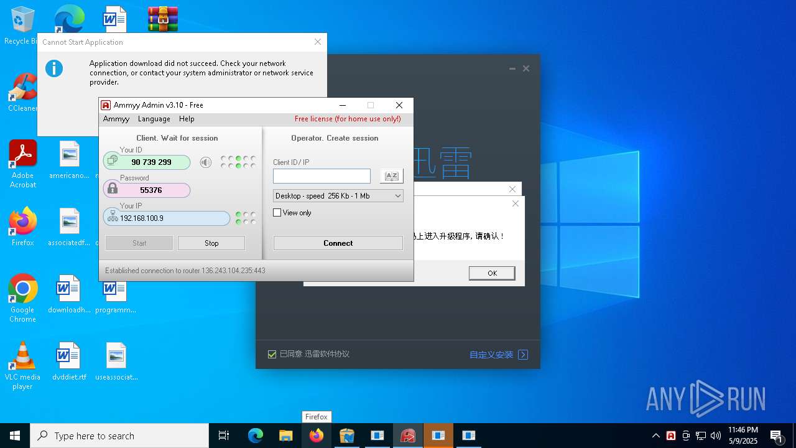This screenshot has height=448, width=796.
Task: Show hidden system tray icons
Action: (x=656, y=436)
